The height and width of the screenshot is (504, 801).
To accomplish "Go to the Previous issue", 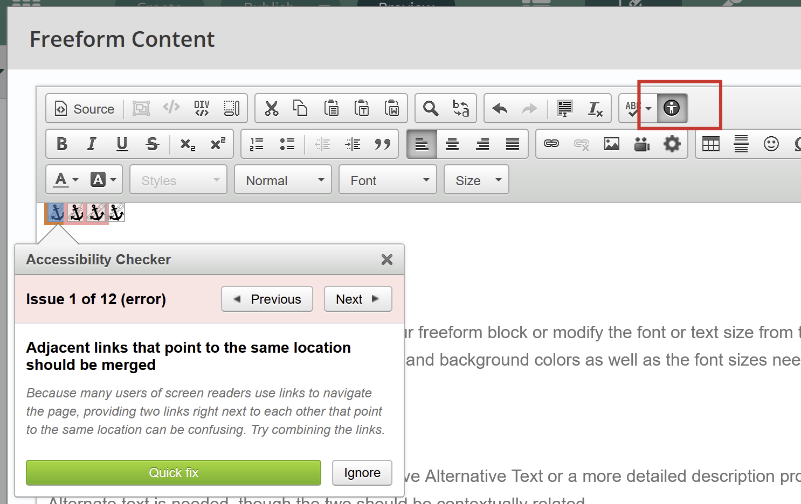I will coord(267,299).
